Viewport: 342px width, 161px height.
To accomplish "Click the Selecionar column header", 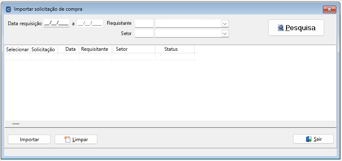I will pyautogui.click(x=17, y=50).
